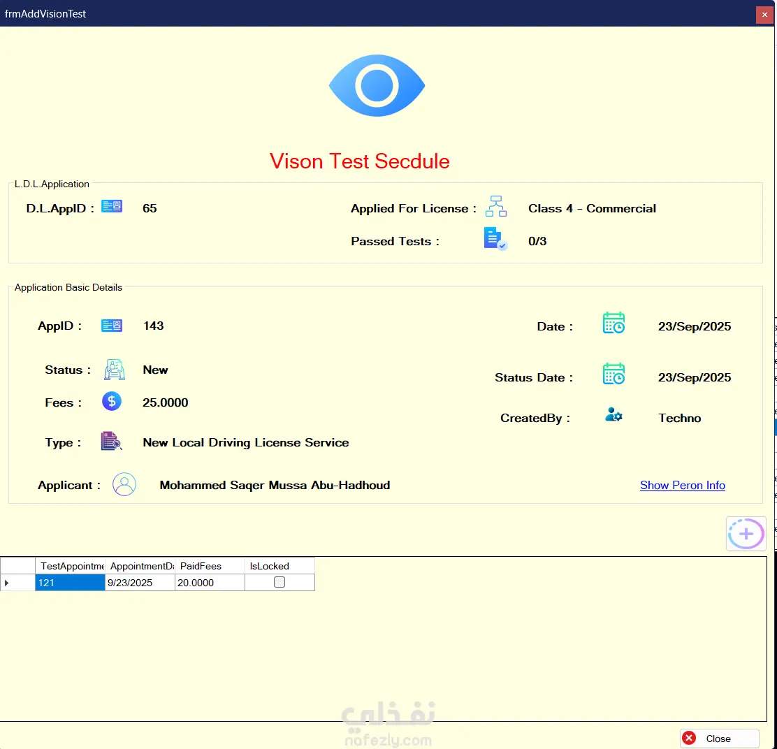Click the New Local Driving License Service text
This screenshot has height=749, width=777.
point(245,442)
